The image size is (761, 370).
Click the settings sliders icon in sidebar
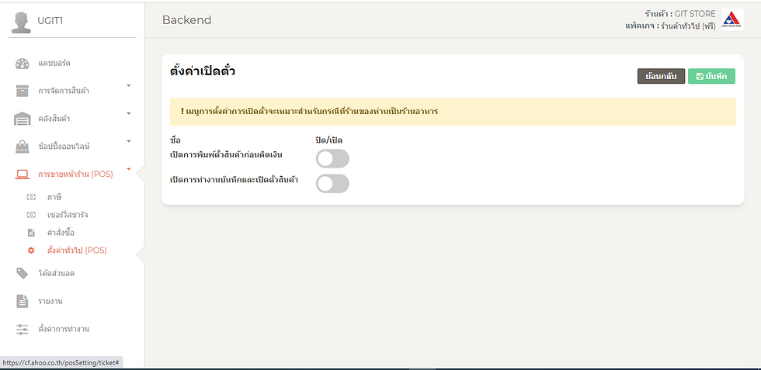tap(23, 329)
